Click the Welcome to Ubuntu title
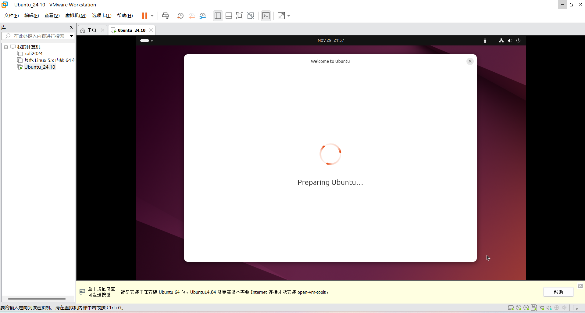The height and width of the screenshot is (313, 585). tap(330, 61)
